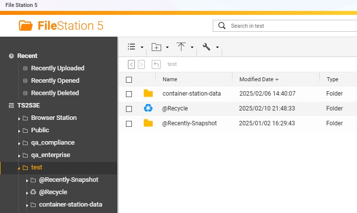Image resolution: width=357 pixels, height=213 pixels.
Task: Open Recently Opened in sidebar
Action: point(56,81)
